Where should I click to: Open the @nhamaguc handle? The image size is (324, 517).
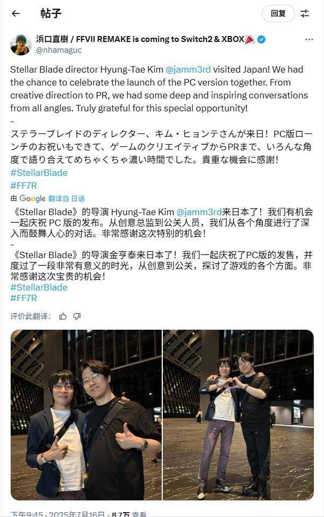[x=59, y=50]
